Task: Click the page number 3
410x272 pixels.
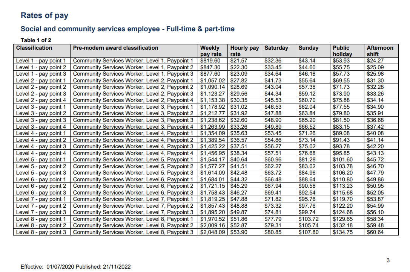Action: 388,260
